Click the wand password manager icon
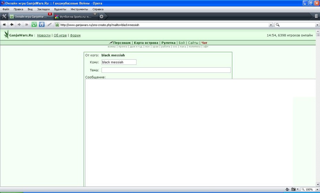The width and height of the screenshot is (320, 193). click(50, 25)
